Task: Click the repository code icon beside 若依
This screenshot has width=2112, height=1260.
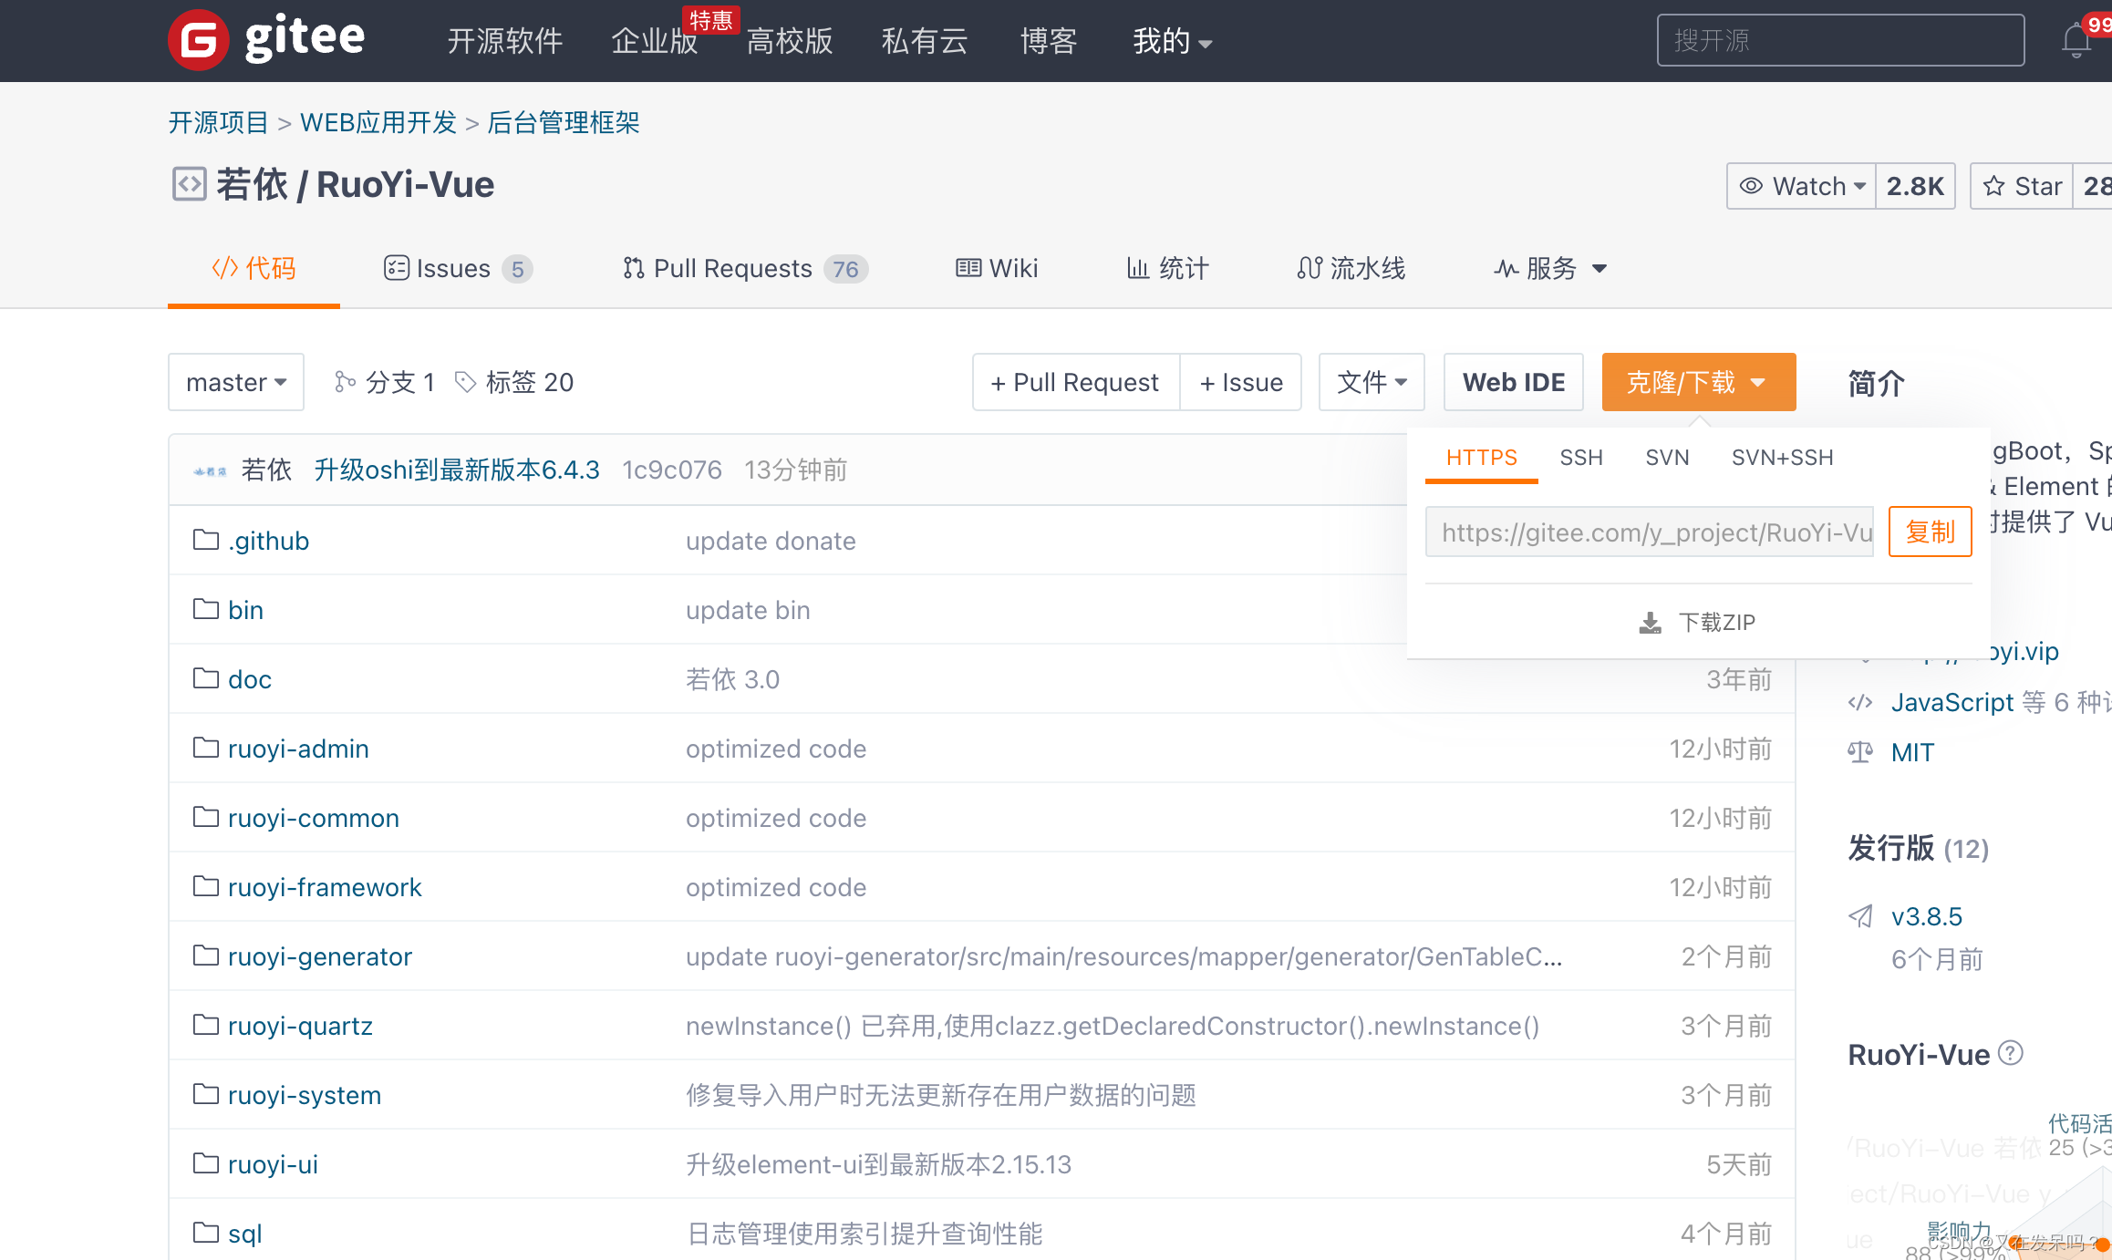Action: tap(189, 184)
